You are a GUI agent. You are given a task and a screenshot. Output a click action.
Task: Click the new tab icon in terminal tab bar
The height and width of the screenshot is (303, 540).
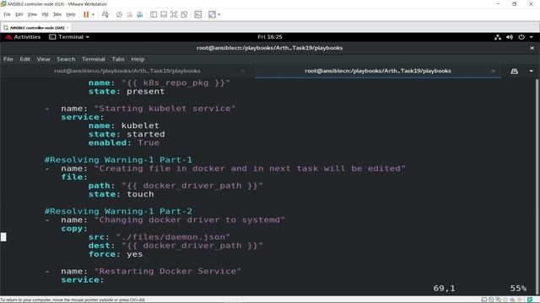click(514, 71)
